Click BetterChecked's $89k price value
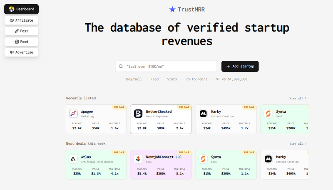This screenshot has width=333, height=190. tap(161, 128)
